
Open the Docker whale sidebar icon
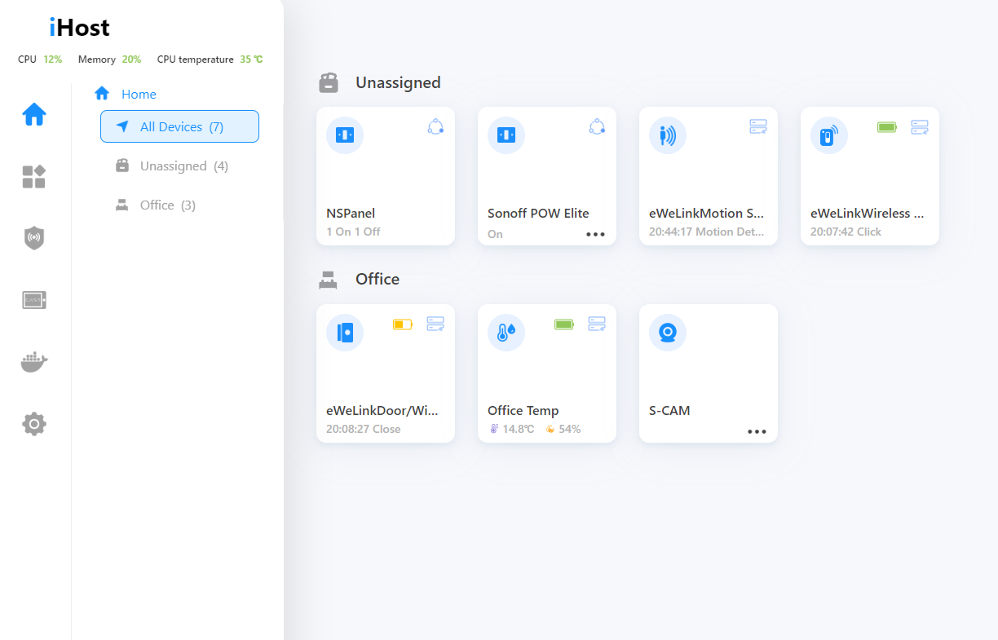(34, 362)
